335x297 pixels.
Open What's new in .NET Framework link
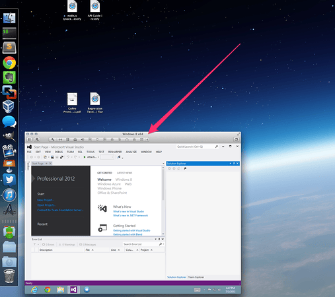click(130, 215)
